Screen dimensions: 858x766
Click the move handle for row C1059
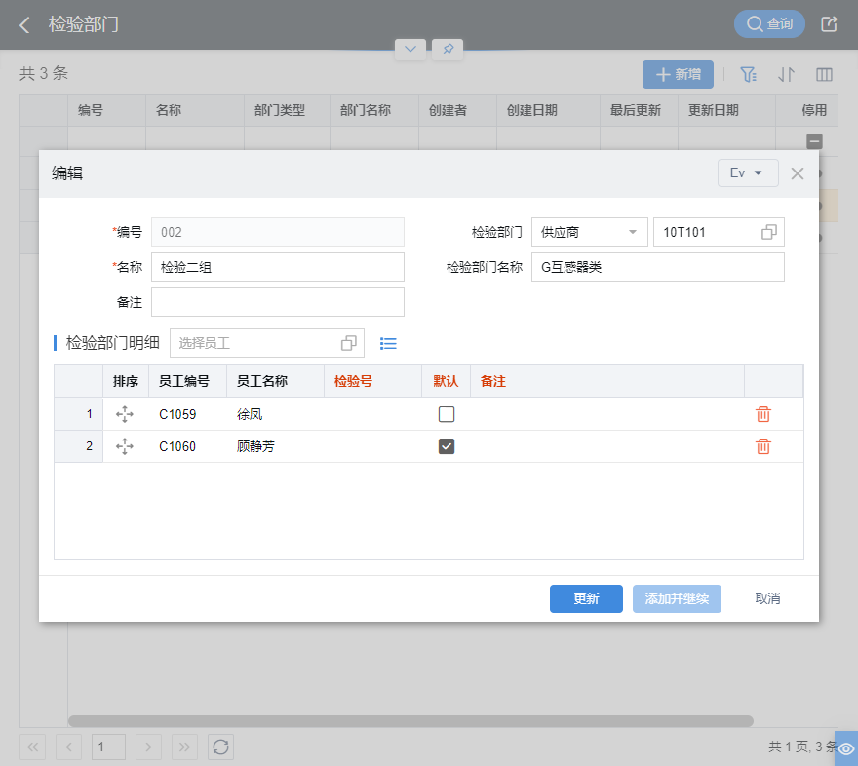(x=125, y=414)
